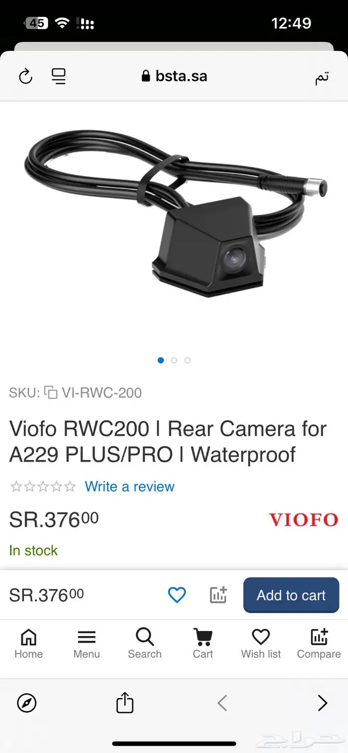Tap the Arabic Done button
The height and width of the screenshot is (753, 348).
322,77
